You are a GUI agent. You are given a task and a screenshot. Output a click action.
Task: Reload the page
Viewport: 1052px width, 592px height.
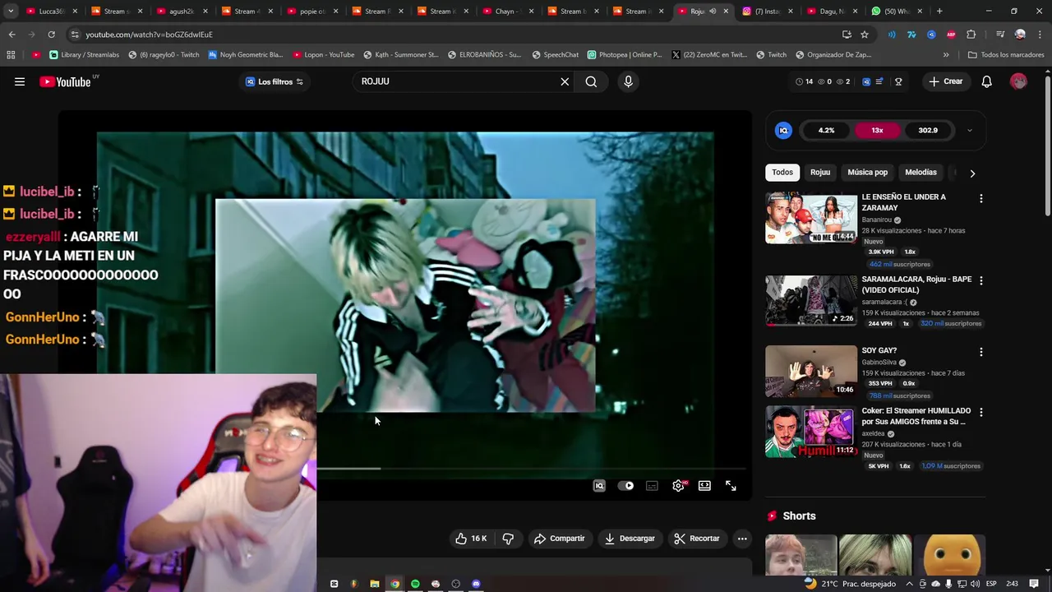click(51, 35)
